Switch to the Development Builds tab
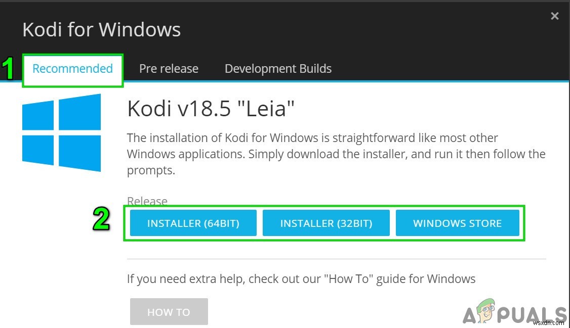 coord(278,68)
